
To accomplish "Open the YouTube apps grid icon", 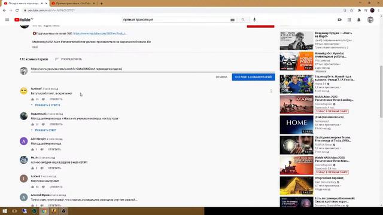I will click(349, 20).
